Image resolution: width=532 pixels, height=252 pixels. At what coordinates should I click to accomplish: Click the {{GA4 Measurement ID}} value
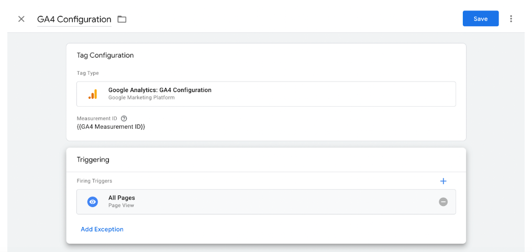(x=111, y=127)
